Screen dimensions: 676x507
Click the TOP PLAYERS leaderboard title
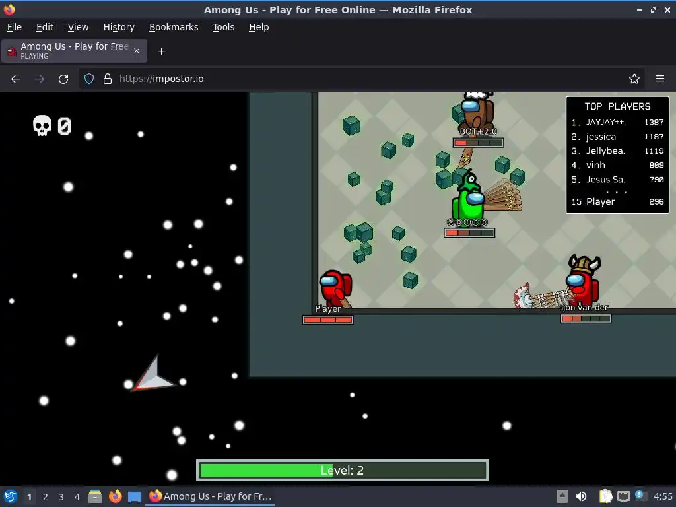point(617,106)
